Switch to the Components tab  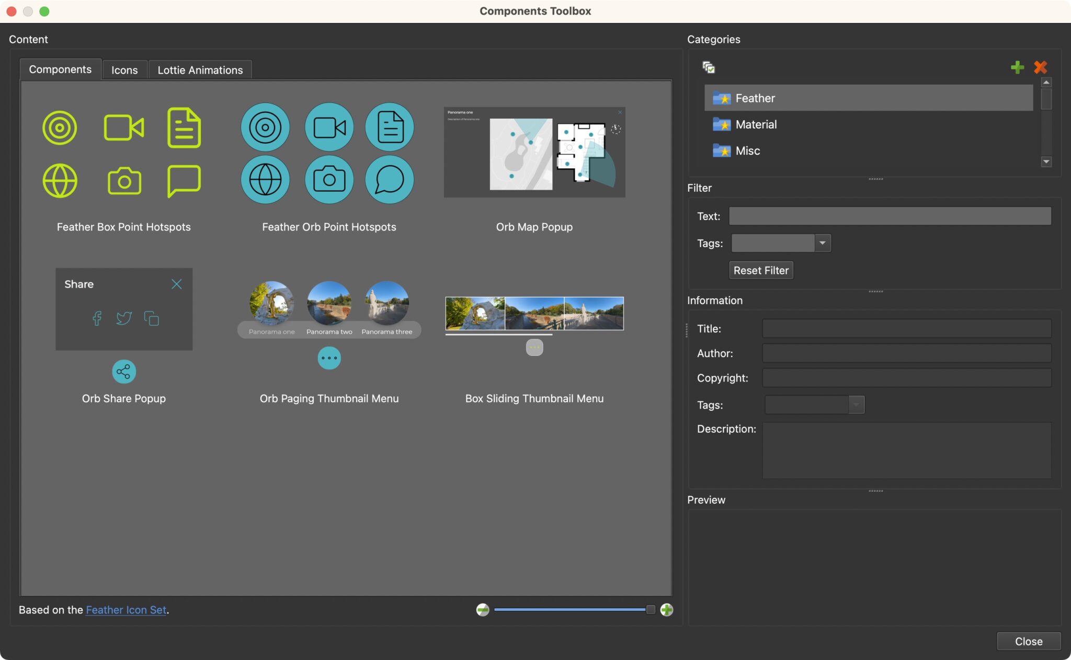pos(60,70)
